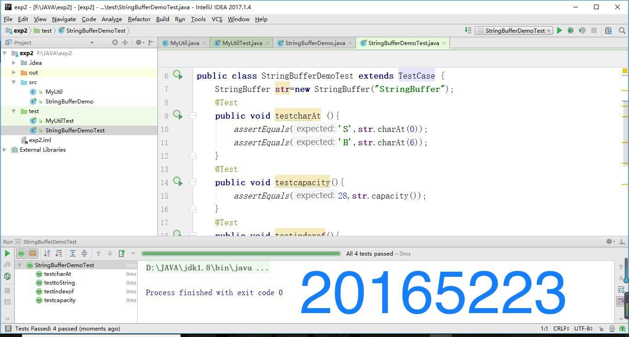
Task: Export test results icon
Action: 122,253
